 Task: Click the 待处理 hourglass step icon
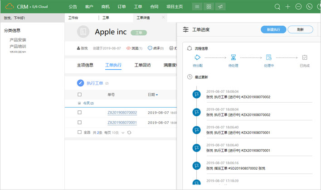click(233, 57)
